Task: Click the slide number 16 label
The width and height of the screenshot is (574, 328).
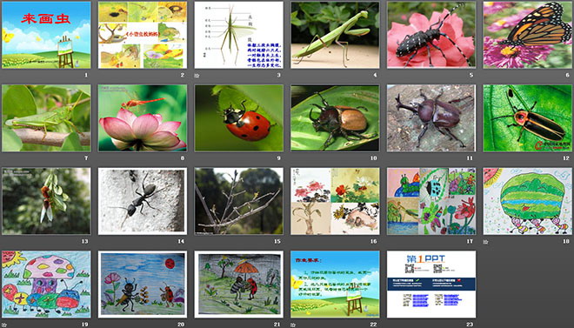Action: (x=373, y=241)
